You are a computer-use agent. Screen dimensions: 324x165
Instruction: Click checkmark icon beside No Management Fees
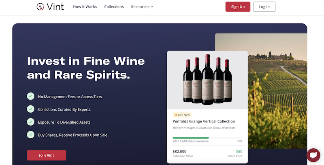point(30,96)
